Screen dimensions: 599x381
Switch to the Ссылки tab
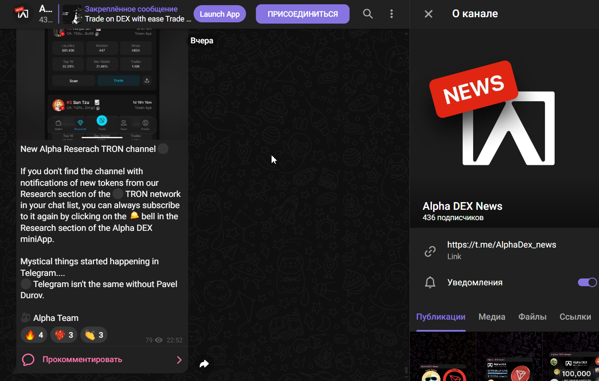575,317
